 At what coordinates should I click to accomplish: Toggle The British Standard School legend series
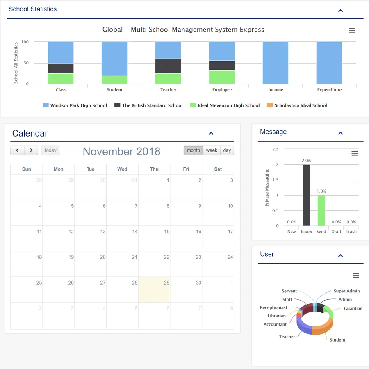click(x=148, y=105)
